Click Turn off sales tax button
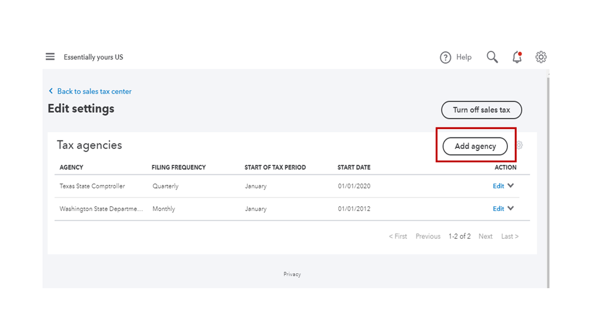This screenshot has height=333, width=592. [481, 110]
